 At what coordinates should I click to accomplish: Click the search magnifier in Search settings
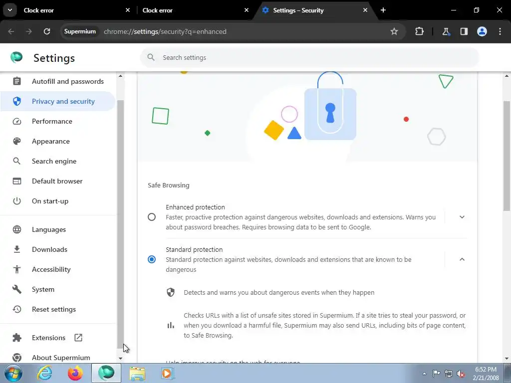(x=151, y=57)
